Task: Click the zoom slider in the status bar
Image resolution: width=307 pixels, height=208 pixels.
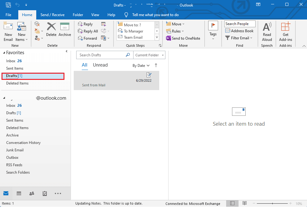Action: tap(272, 203)
